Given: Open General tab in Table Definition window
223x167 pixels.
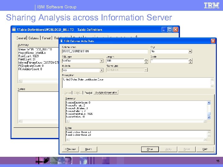Looking at the screenshot, I should (x=21, y=38).
